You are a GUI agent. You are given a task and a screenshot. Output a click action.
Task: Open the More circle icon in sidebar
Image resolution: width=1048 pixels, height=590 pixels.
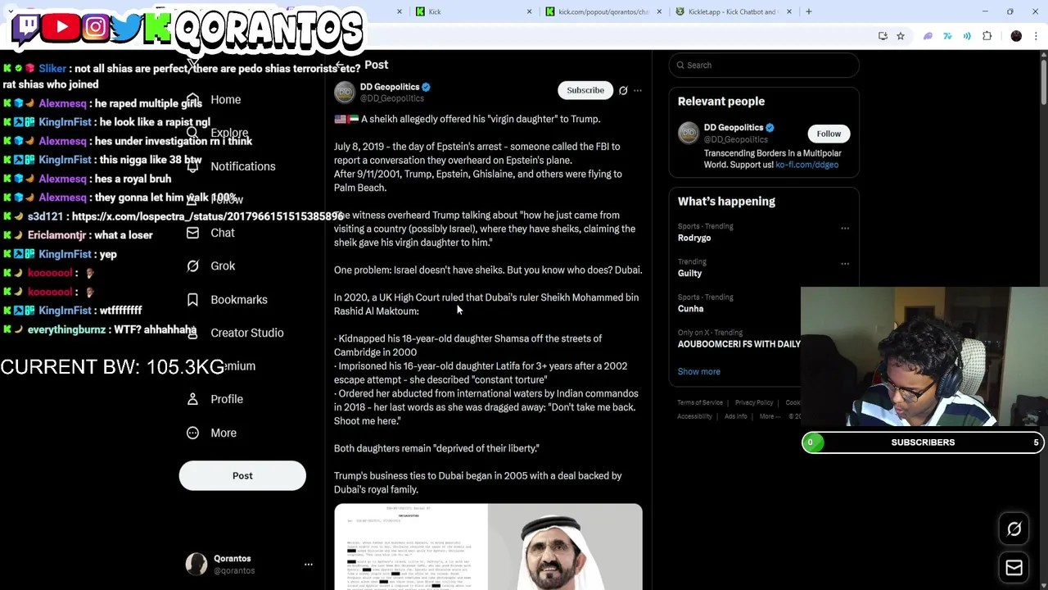click(192, 433)
